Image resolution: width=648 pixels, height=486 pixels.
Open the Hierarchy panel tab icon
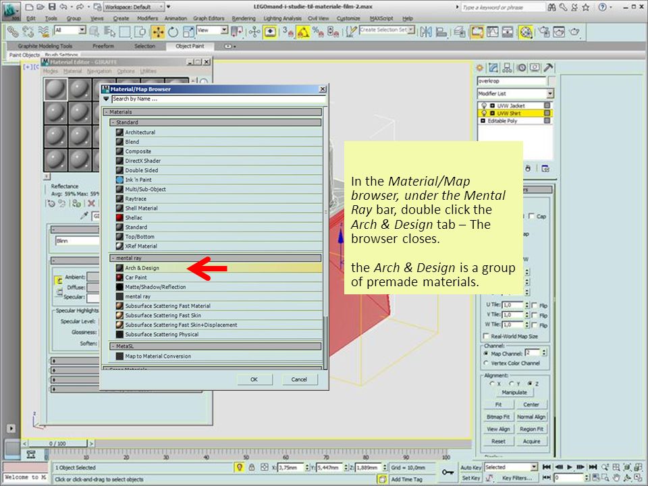tap(507, 67)
